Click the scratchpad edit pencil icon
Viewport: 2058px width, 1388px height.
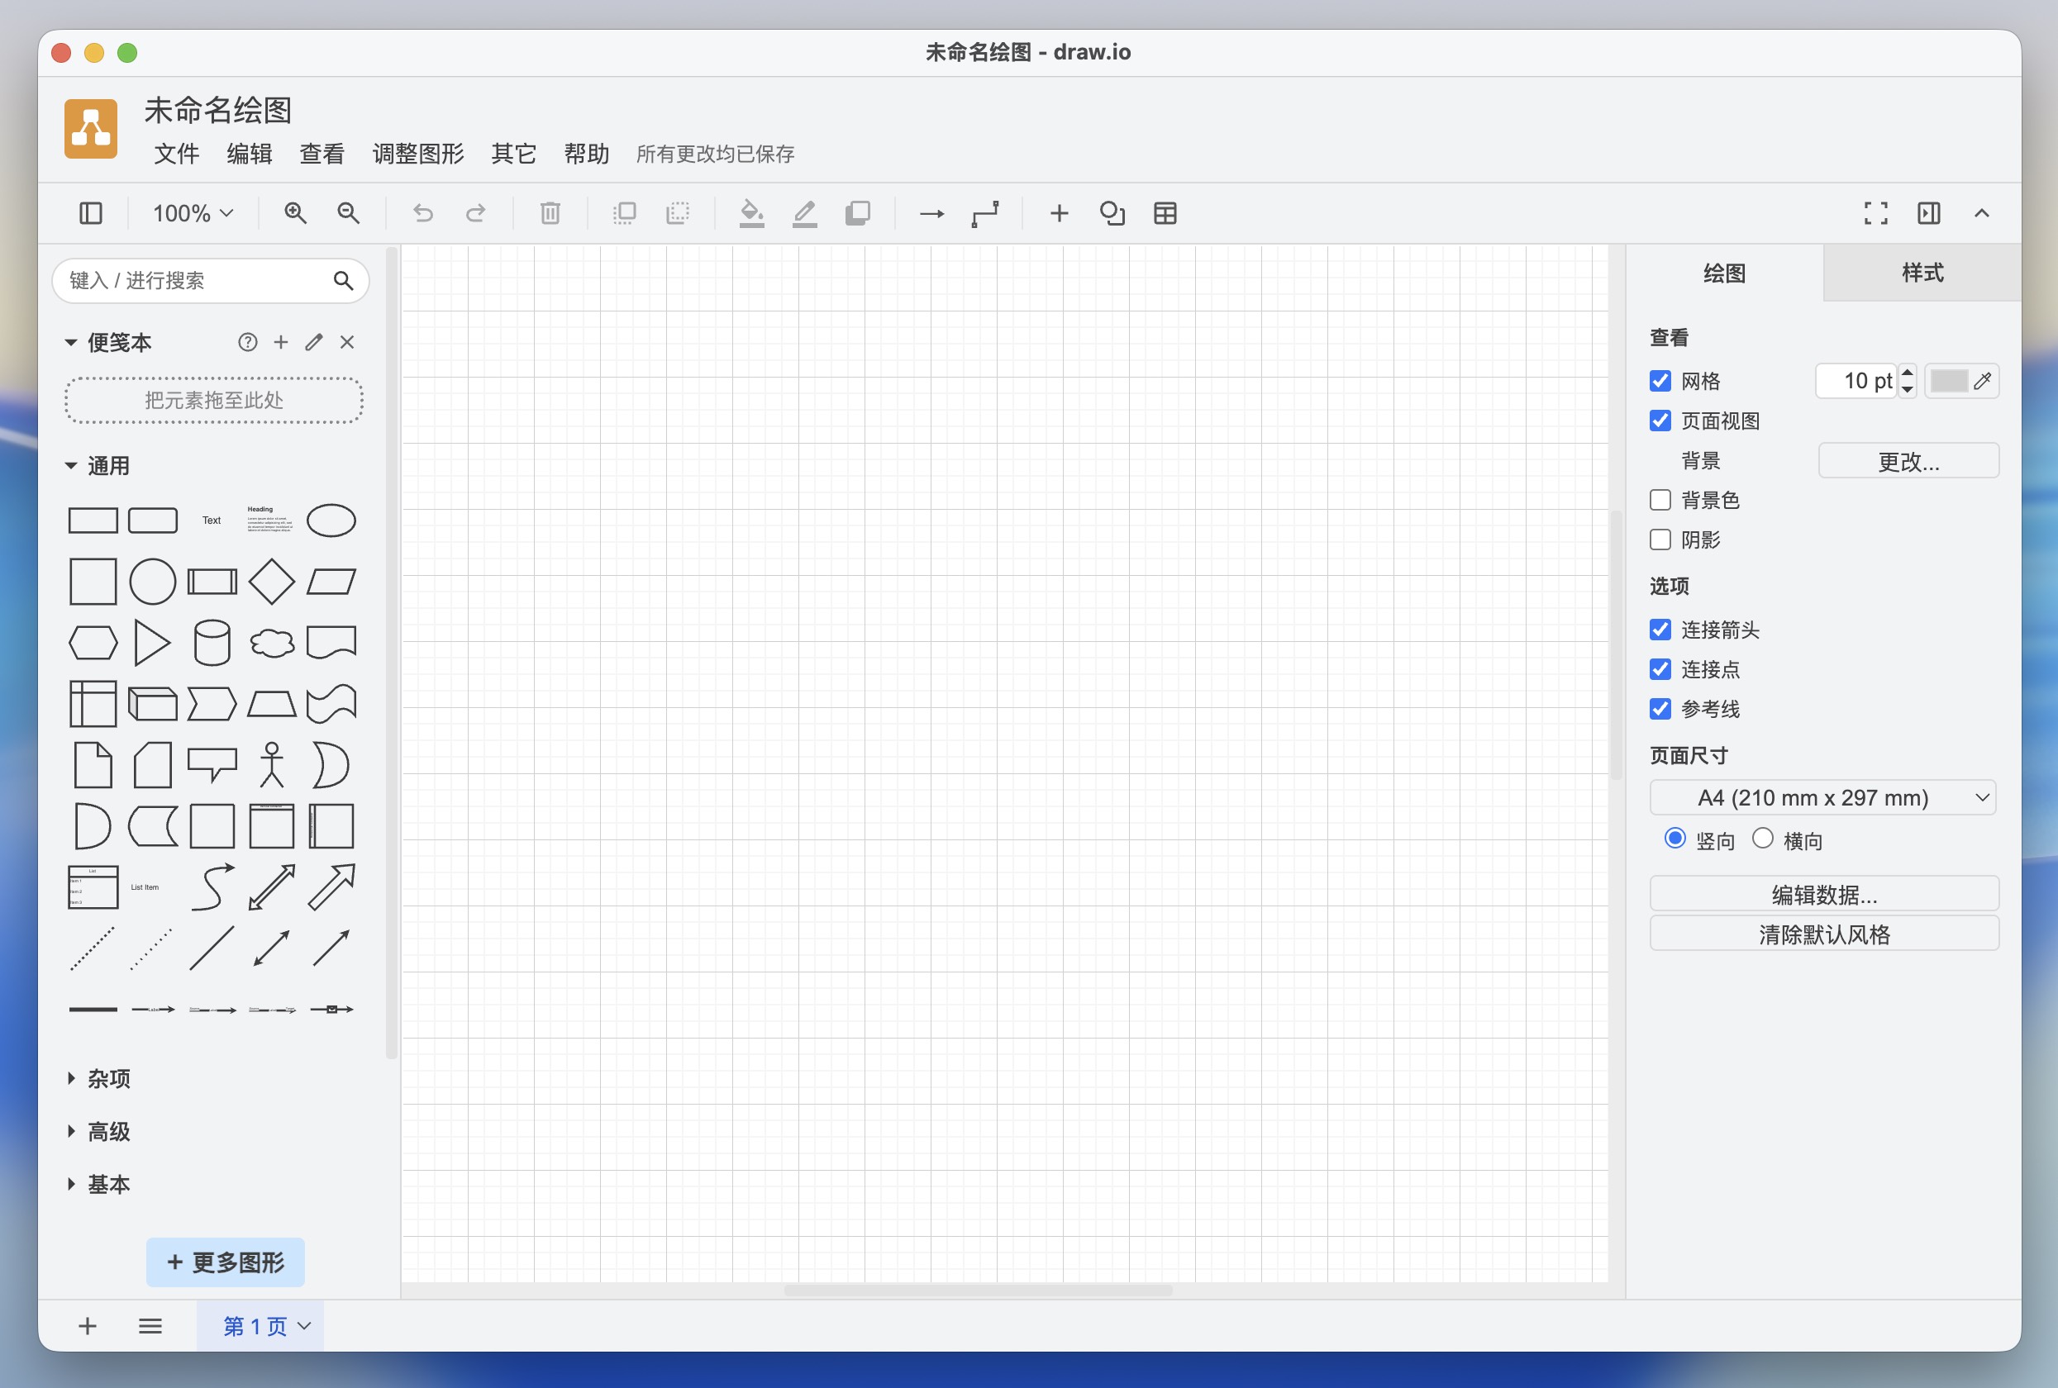(313, 343)
